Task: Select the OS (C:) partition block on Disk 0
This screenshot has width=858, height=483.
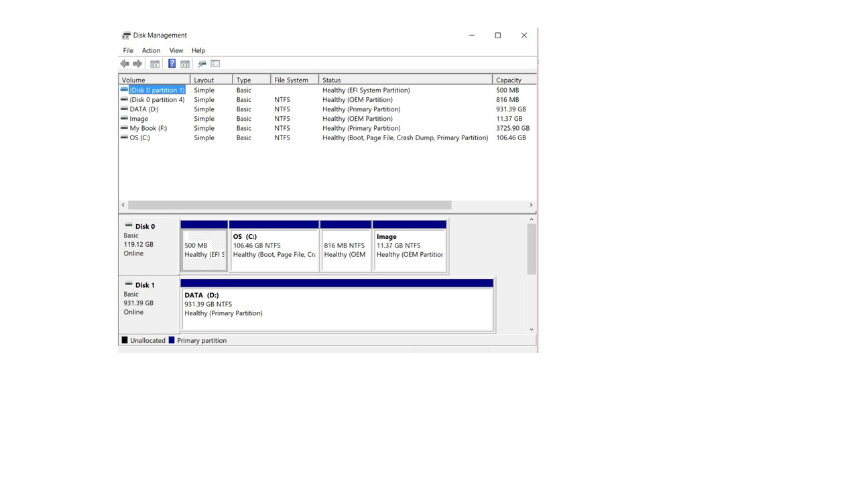Action: click(273, 246)
